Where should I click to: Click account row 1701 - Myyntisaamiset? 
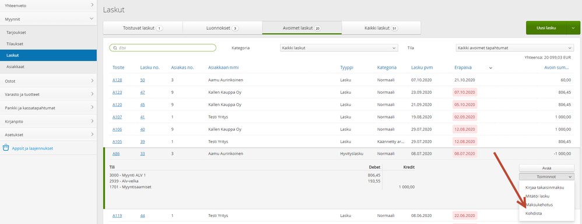coord(130,187)
